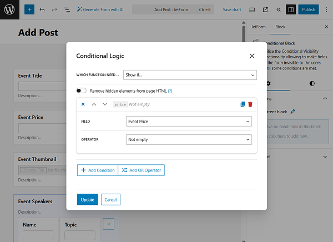Switch to the JetForm sidebar tab
Image resolution: width=333 pixels, height=242 pixels.
pos(258,27)
